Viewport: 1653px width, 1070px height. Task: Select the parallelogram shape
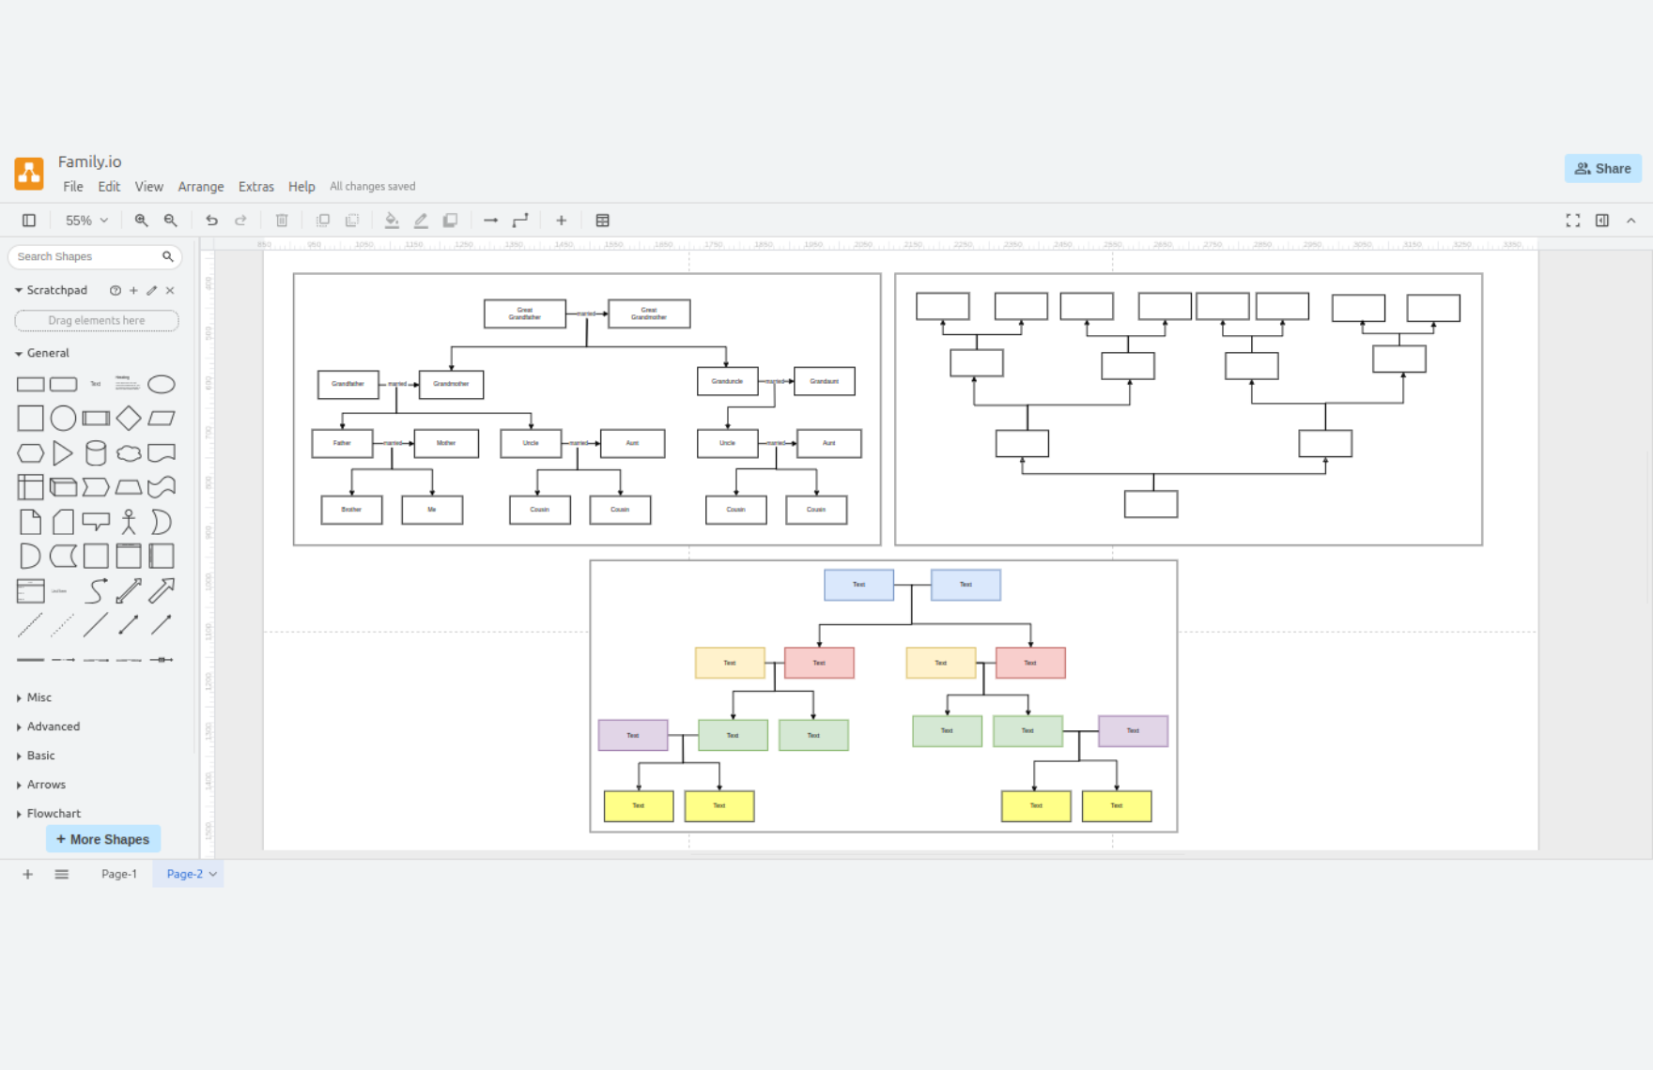(x=162, y=419)
